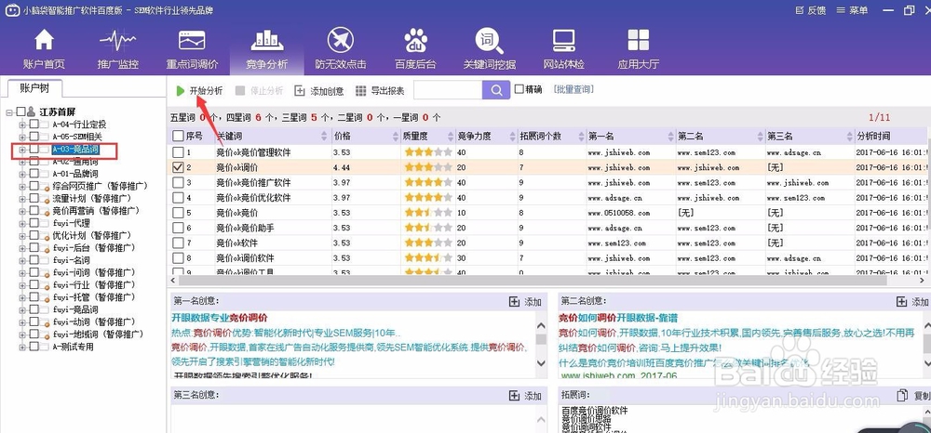This screenshot has height=433, width=931.
Task: Check the 江苏首屏 root checkbox
Action: (x=20, y=112)
